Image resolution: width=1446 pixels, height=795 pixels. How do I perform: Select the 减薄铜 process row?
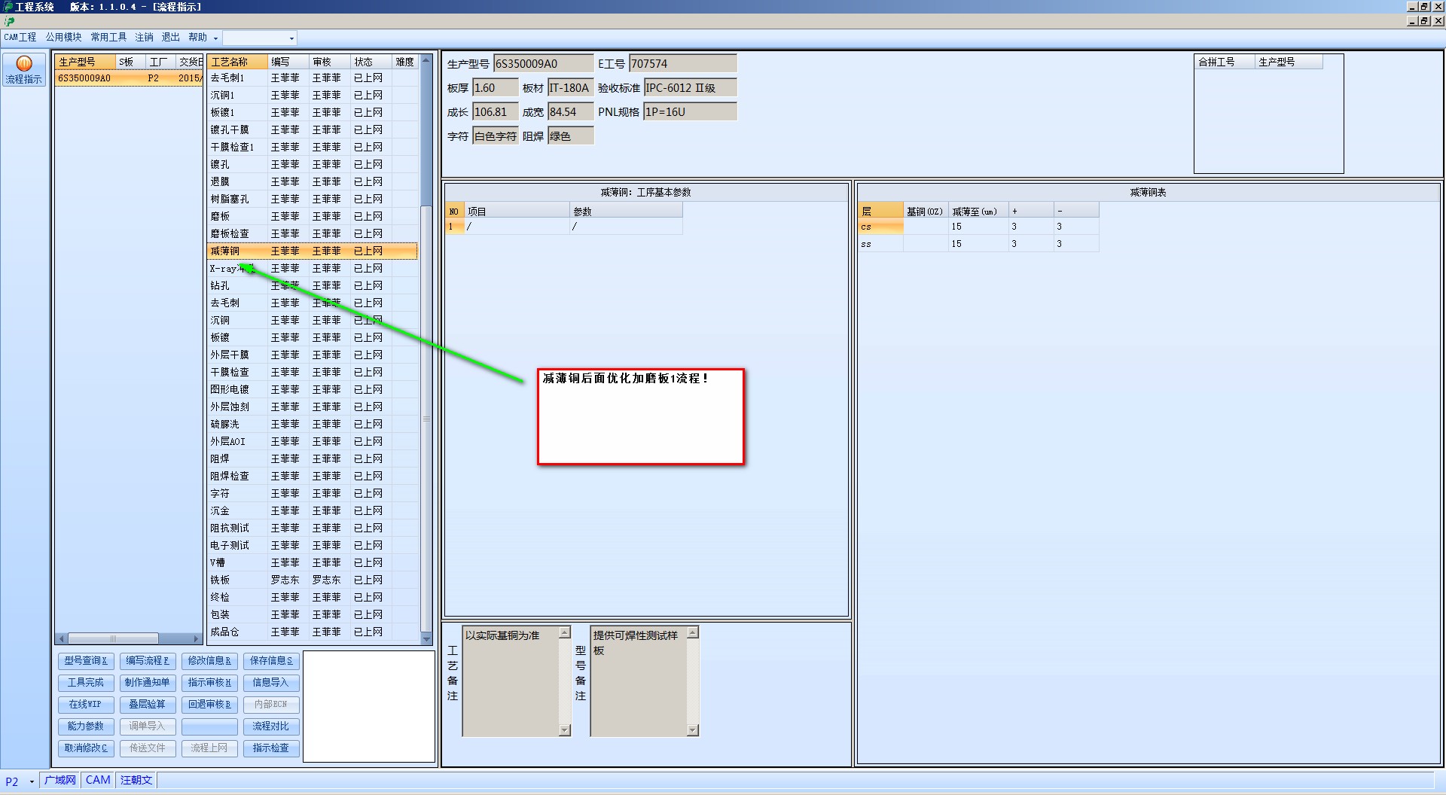(313, 251)
